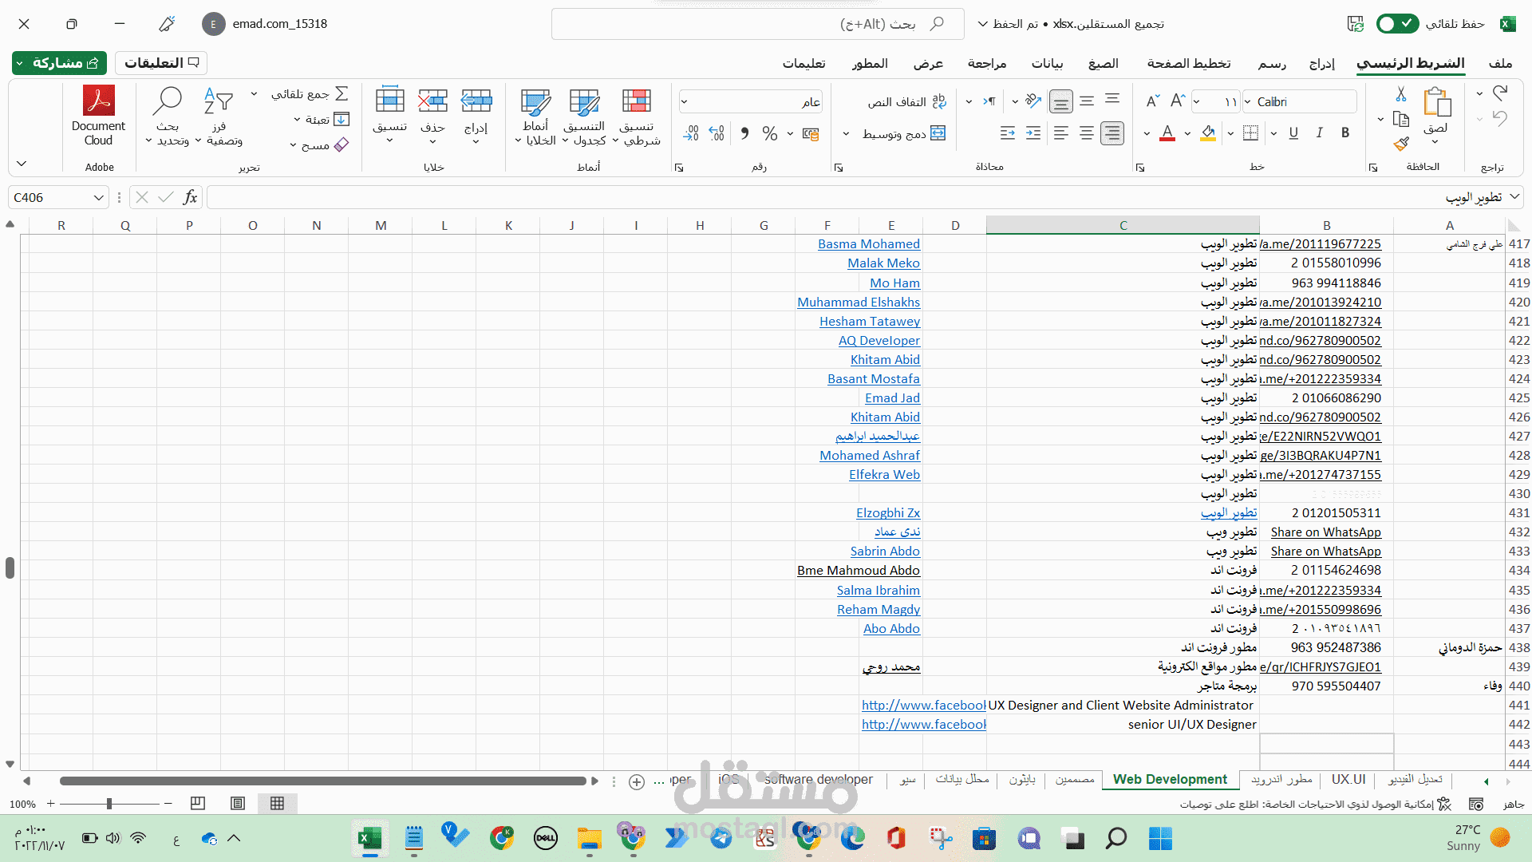
Task: Click the Percent Style icon
Action: pos(769,133)
